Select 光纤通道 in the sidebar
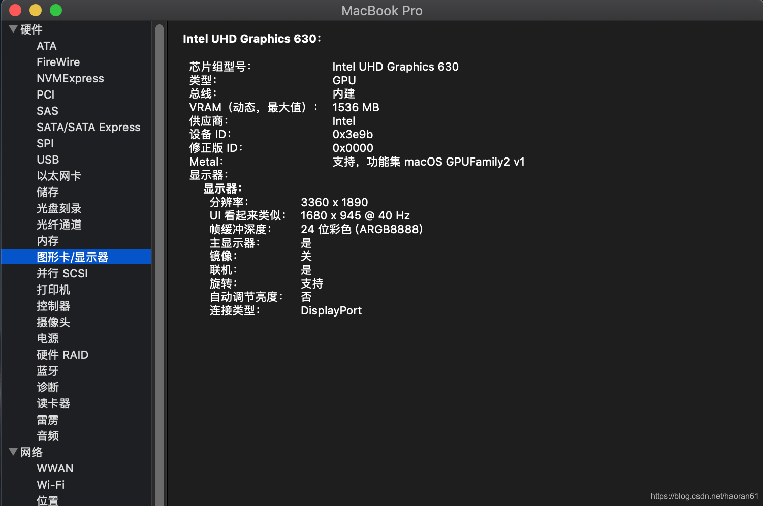 pos(59,225)
